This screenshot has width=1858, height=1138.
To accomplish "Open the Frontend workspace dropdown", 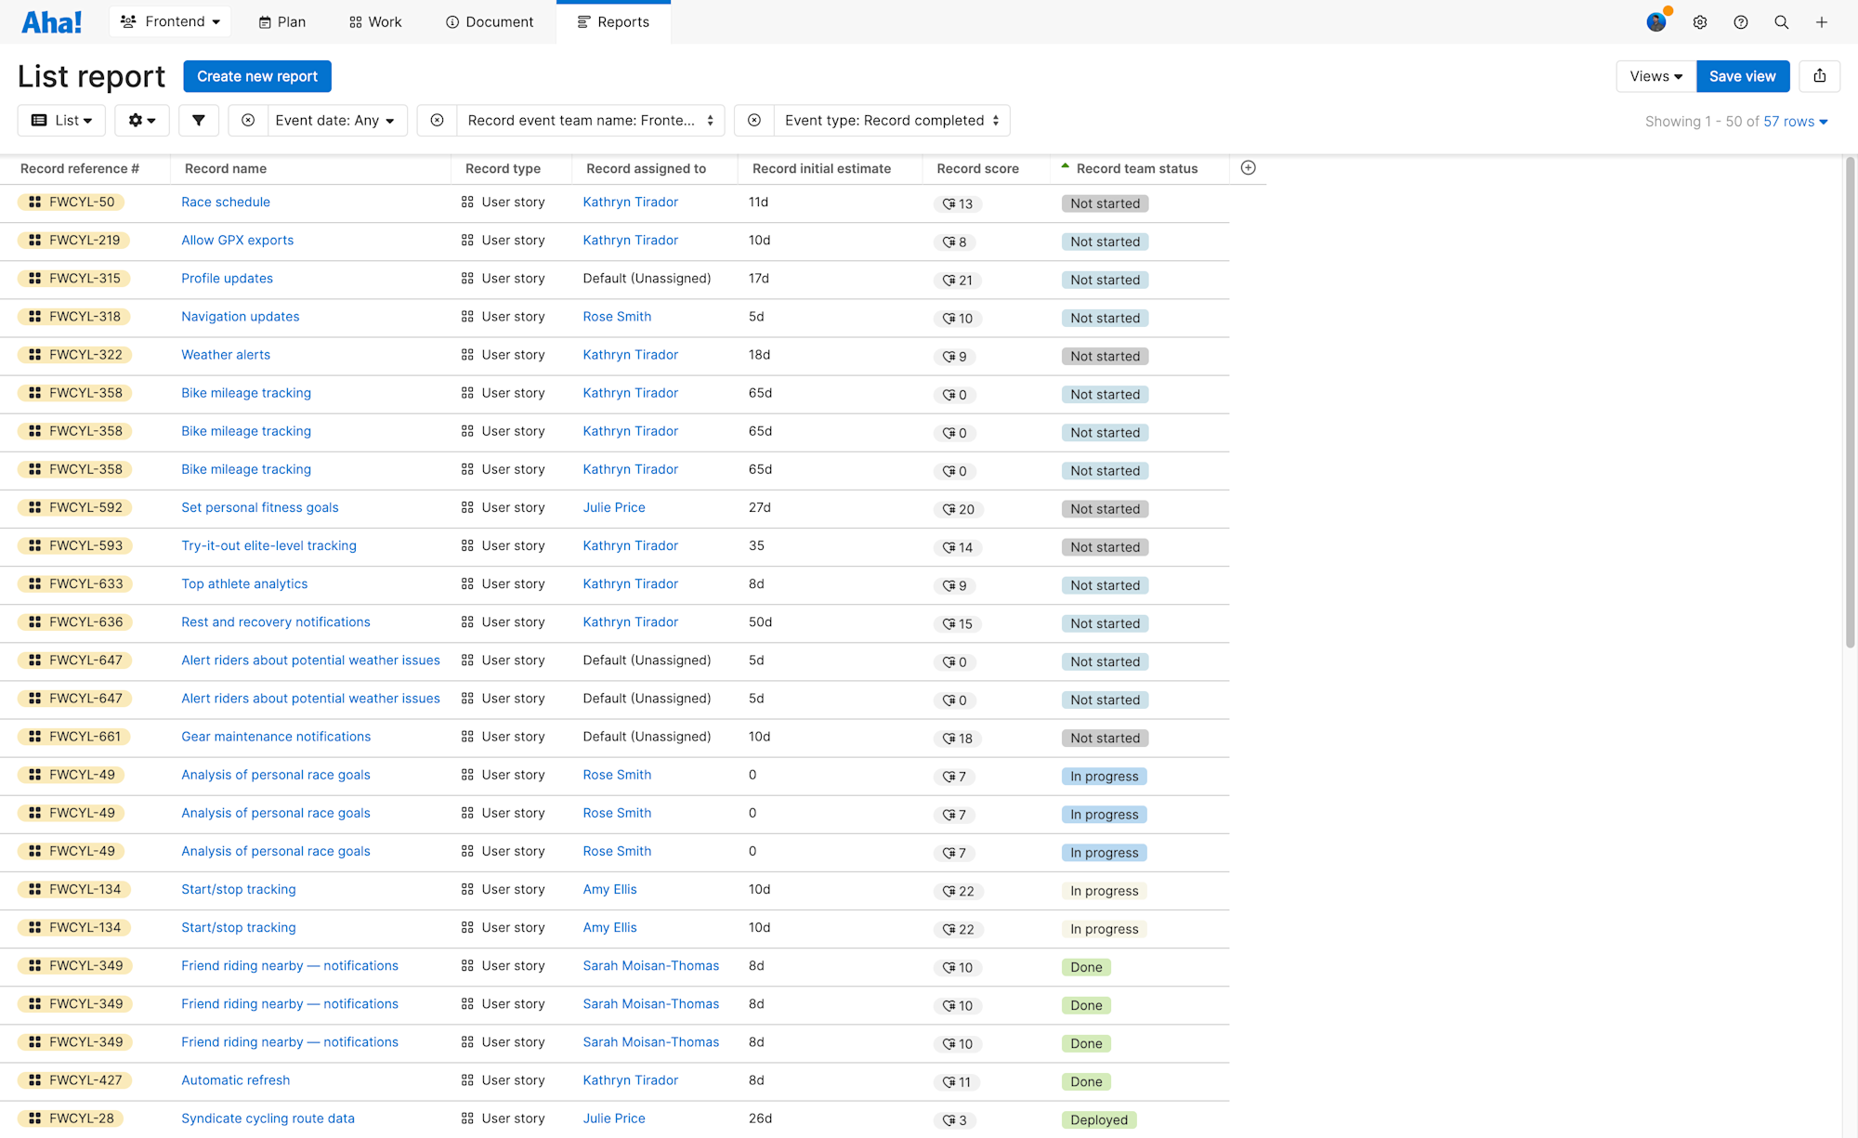I will [170, 21].
